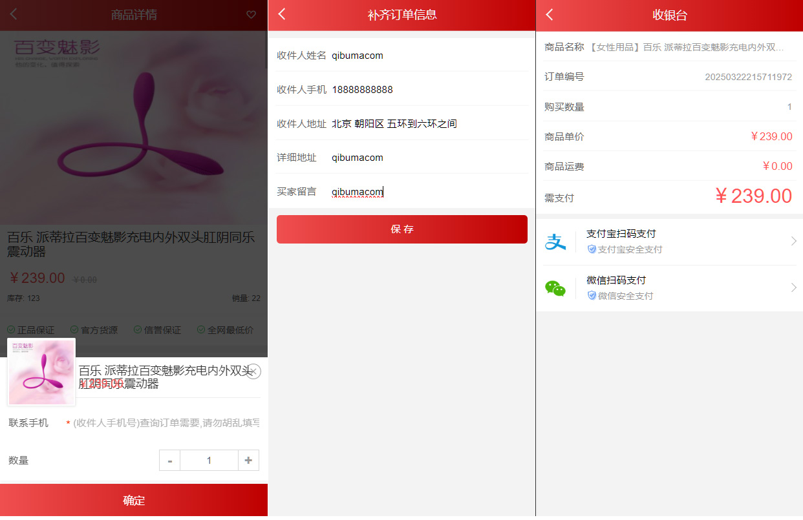Go back from the 商品详情 product page
The image size is (803, 520).
(14, 14)
